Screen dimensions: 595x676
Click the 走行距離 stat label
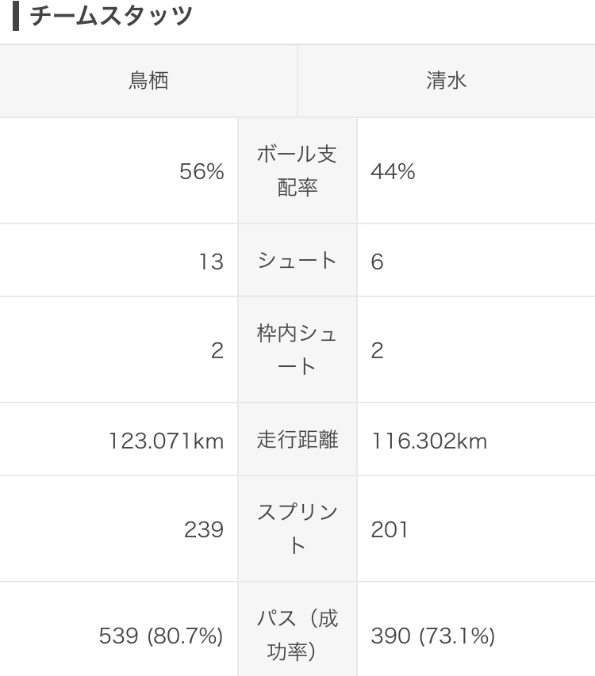(x=297, y=440)
